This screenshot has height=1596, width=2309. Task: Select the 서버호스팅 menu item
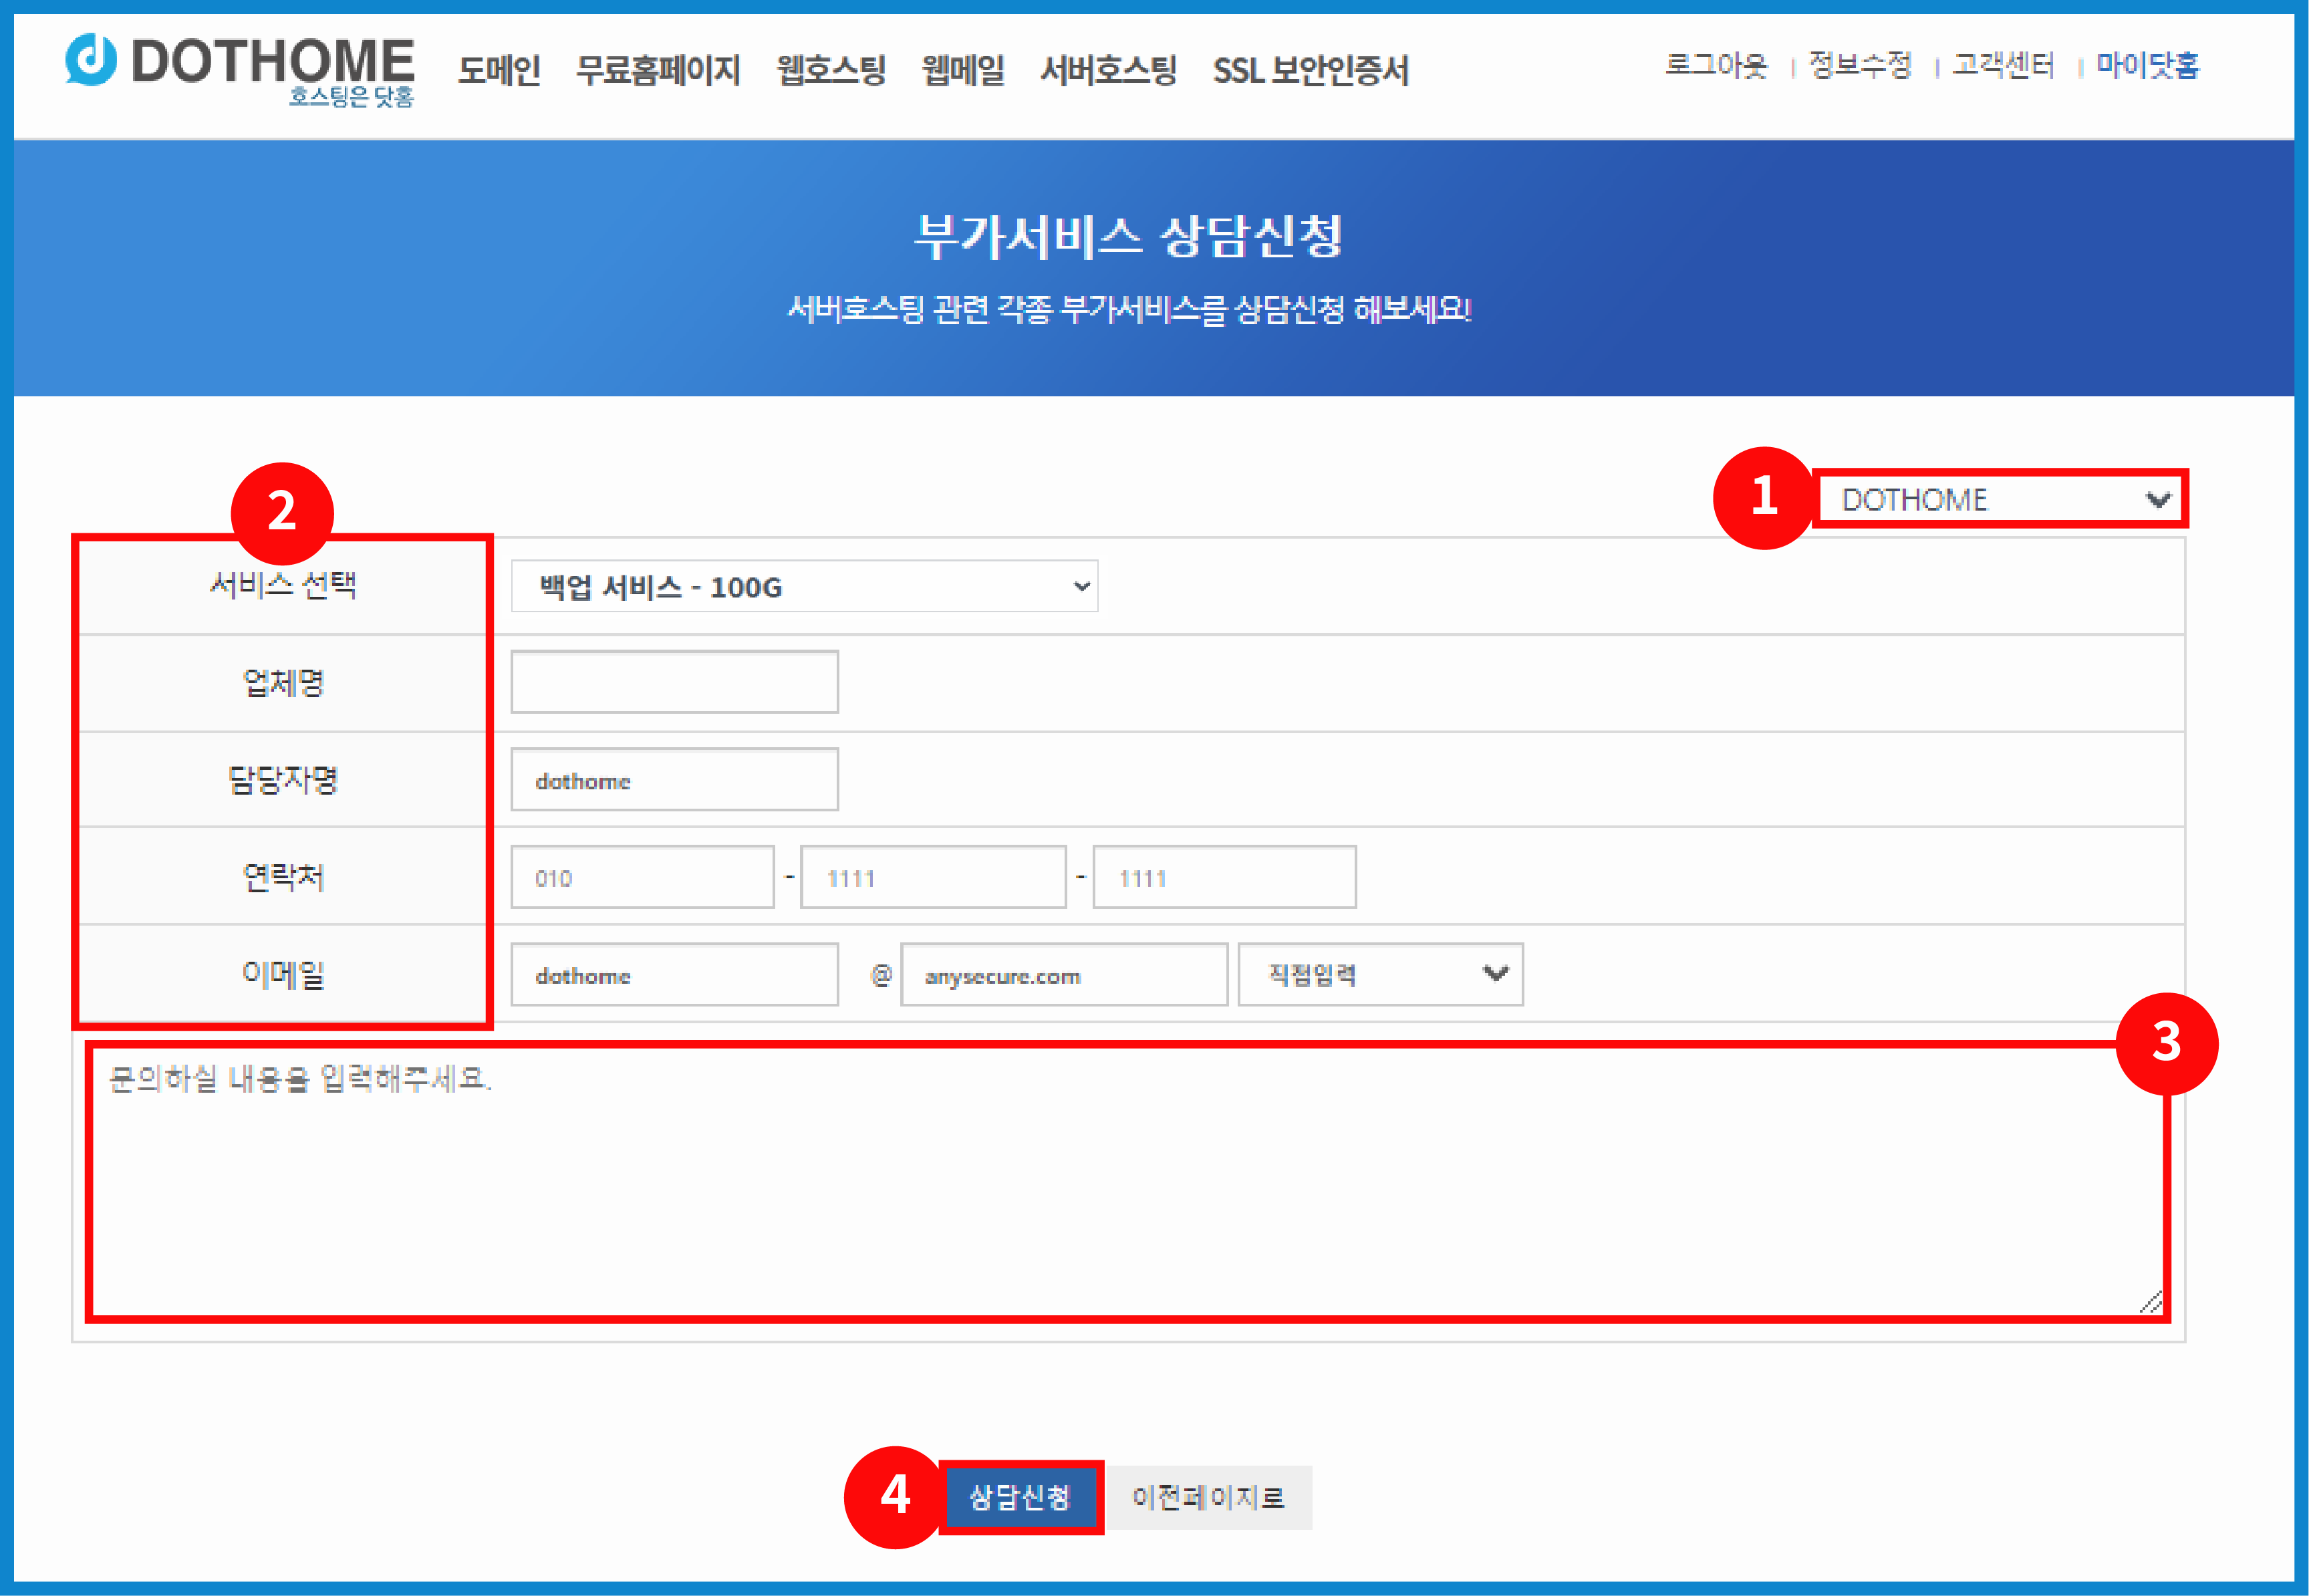(1108, 70)
